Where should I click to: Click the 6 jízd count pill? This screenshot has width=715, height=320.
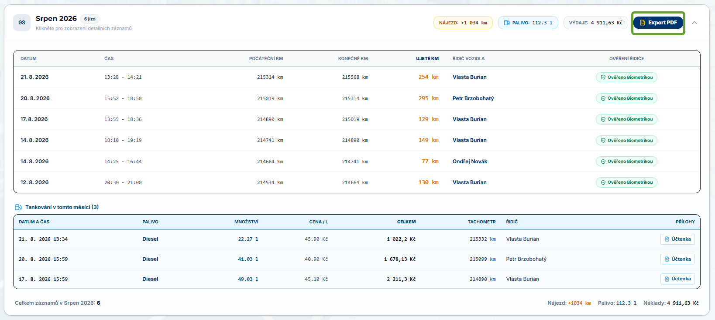point(90,19)
